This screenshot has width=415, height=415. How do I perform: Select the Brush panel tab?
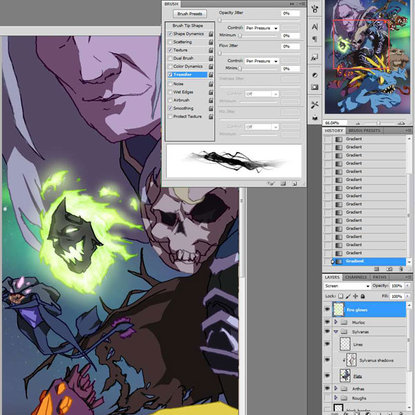click(x=172, y=4)
